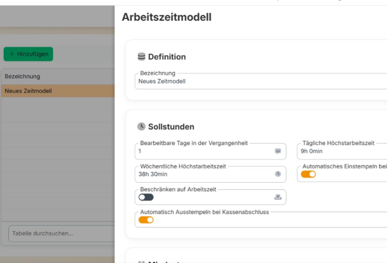387x263 pixels.
Task: Click the Bearbeitbare Tage in der Vergangenheit field
Action: click(211, 151)
